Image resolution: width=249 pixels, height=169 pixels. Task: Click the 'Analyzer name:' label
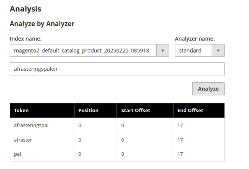tap(194, 39)
